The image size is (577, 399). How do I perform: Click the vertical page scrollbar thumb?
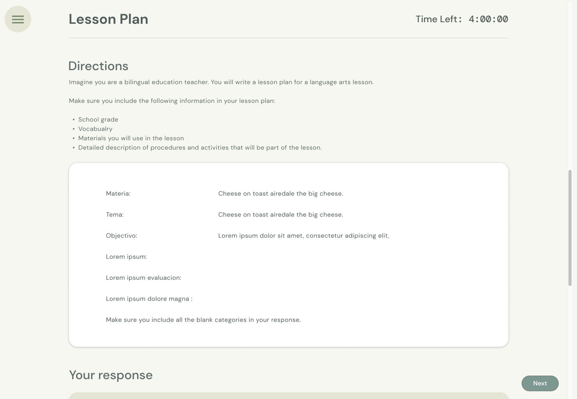pyautogui.click(x=570, y=228)
